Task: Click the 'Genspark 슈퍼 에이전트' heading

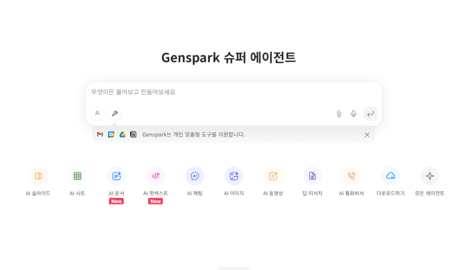Action: click(x=228, y=58)
